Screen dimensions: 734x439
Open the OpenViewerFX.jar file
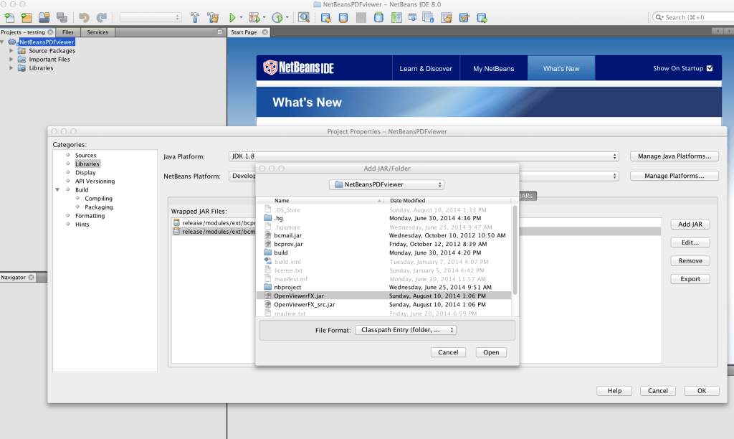(490, 351)
